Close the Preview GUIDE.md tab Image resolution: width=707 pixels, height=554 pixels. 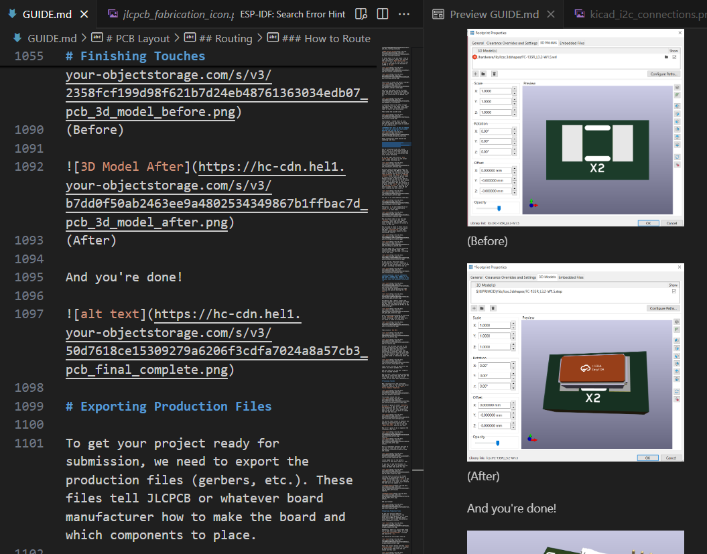[x=552, y=14]
